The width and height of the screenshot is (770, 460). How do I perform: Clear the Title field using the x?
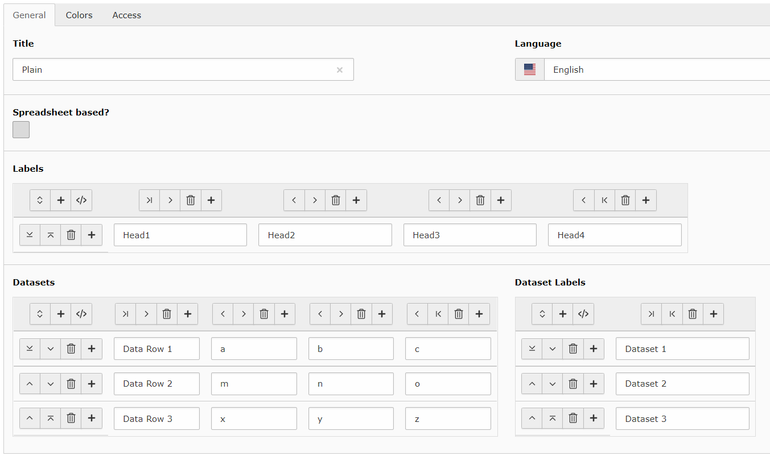coord(340,69)
